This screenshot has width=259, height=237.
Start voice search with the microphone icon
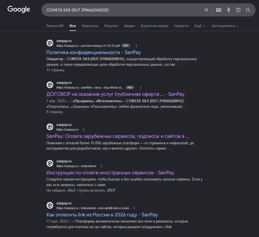pyautogui.click(x=228, y=10)
